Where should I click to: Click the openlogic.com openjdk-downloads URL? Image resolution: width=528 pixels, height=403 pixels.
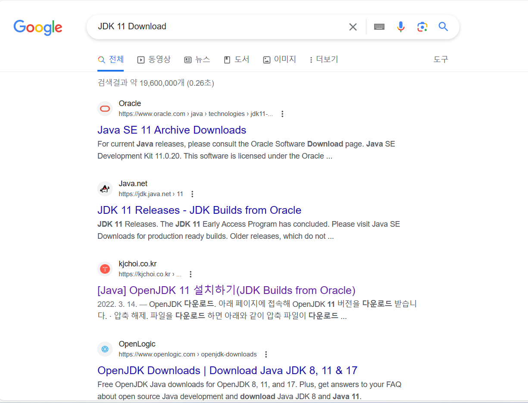(188, 354)
